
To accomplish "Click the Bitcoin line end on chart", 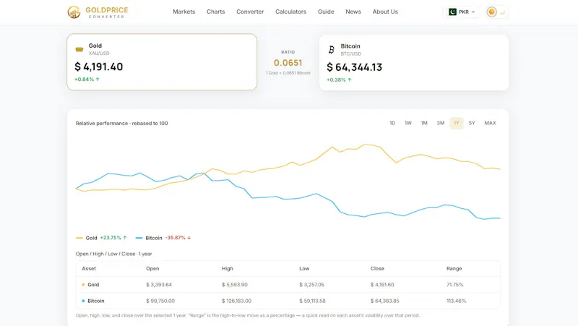I will click(x=499, y=218).
